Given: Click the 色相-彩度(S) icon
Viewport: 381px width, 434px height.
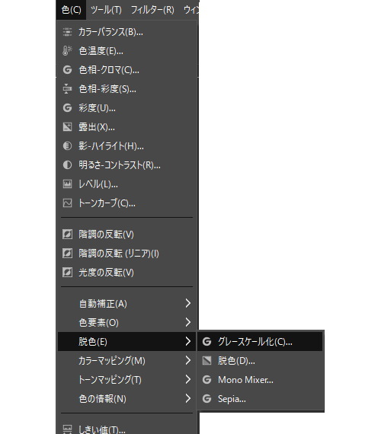Looking at the screenshot, I should click(67, 89).
